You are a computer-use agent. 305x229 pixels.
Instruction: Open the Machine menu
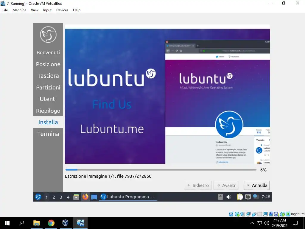pyautogui.click(x=19, y=10)
